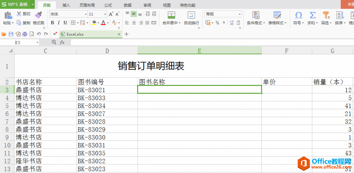Viewport: 354px width, 173px height.
Task: Expand the Paste 粘贴 options arrow
Action: tap(13, 23)
